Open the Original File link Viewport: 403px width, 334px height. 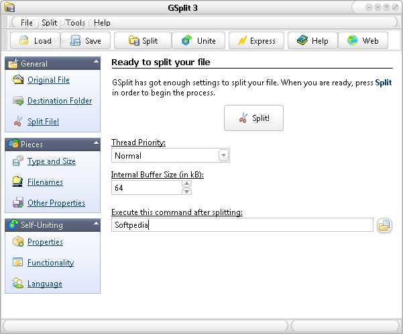coord(48,80)
